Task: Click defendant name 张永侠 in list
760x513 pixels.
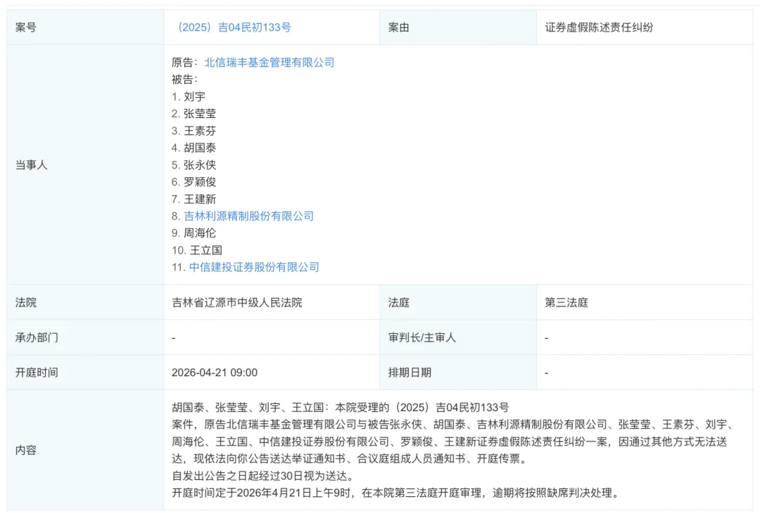Action: [200, 165]
